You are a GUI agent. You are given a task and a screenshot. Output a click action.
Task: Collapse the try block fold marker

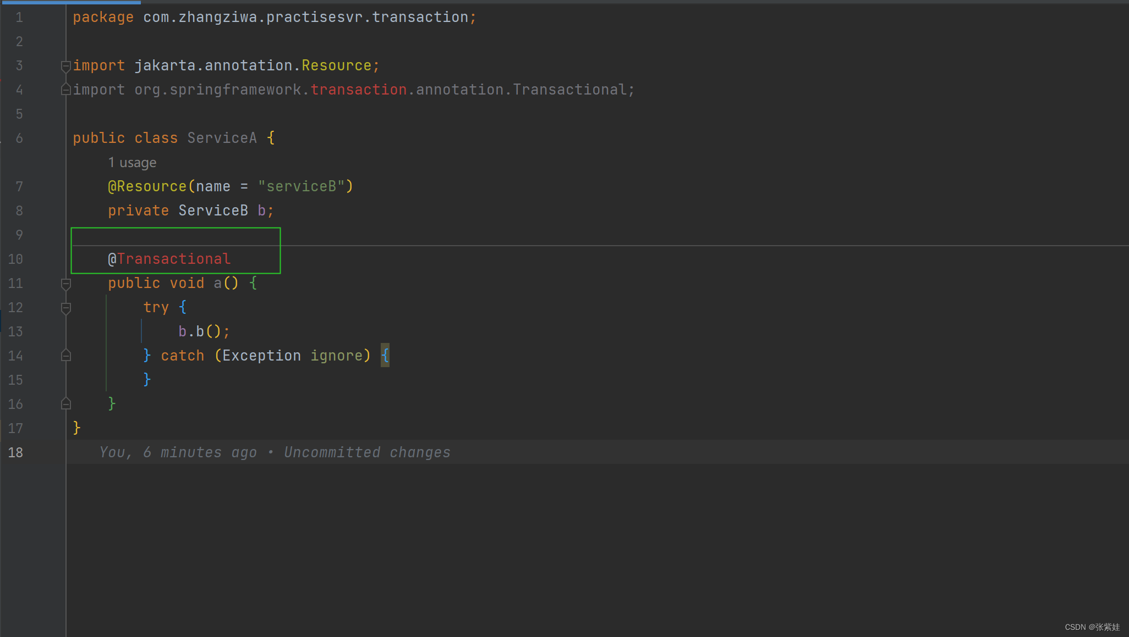[x=65, y=308]
